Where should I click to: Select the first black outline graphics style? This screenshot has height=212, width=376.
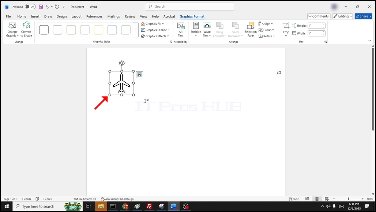click(x=44, y=30)
